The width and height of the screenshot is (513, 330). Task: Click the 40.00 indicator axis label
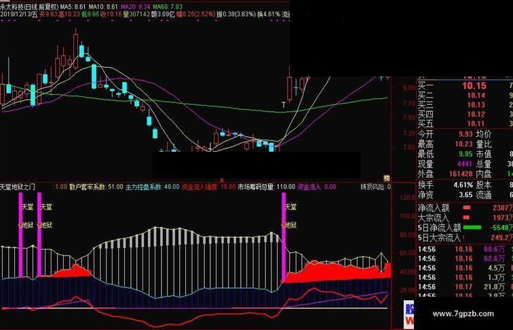click(x=407, y=272)
